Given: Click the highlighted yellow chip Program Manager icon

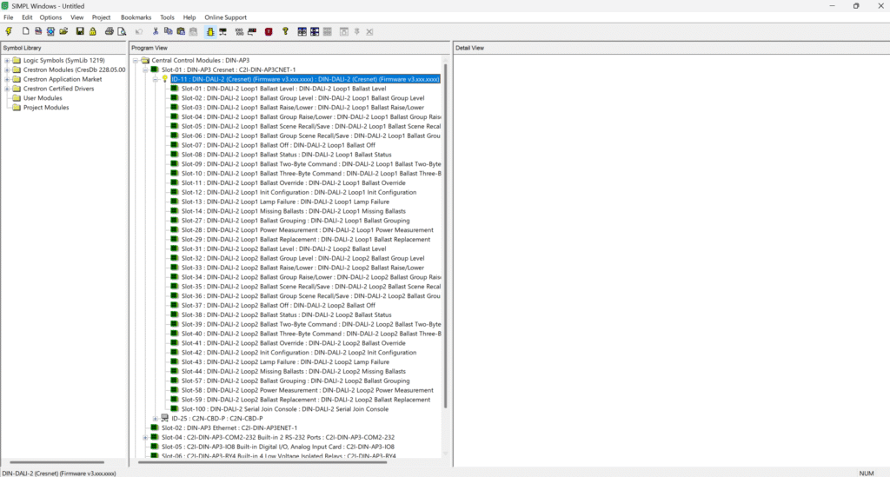Looking at the screenshot, I should coord(210,32).
